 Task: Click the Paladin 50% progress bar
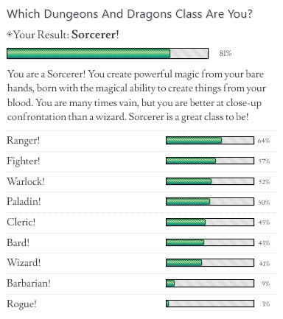(x=210, y=202)
